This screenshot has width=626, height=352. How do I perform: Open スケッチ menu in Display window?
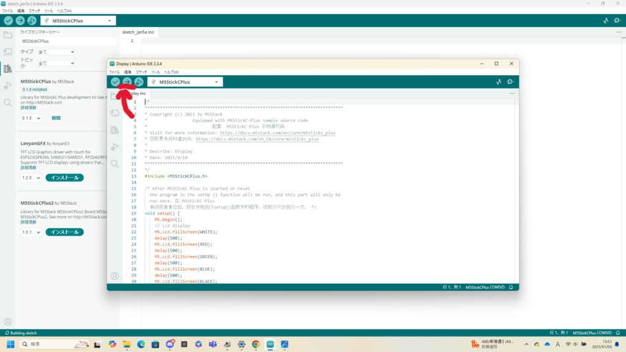(141, 72)
